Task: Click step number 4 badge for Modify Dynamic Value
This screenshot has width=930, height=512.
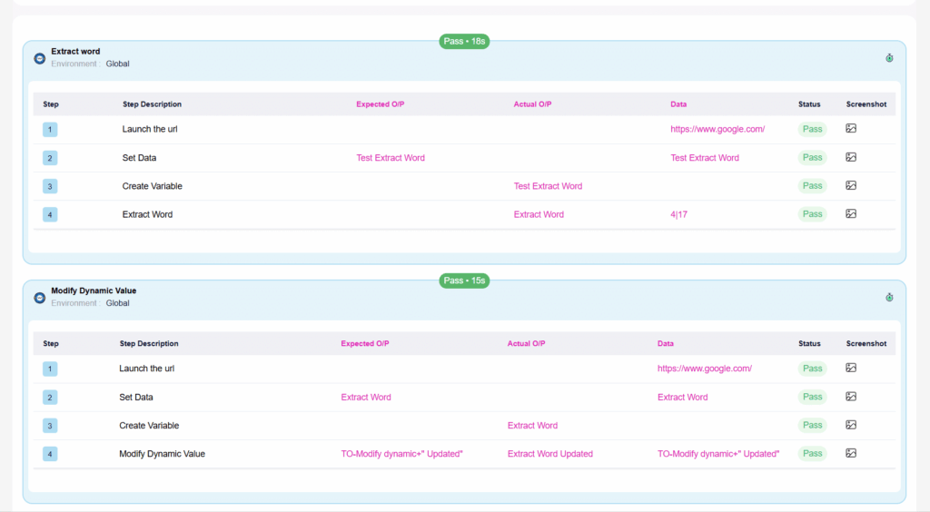Action: tap(50, 454)
